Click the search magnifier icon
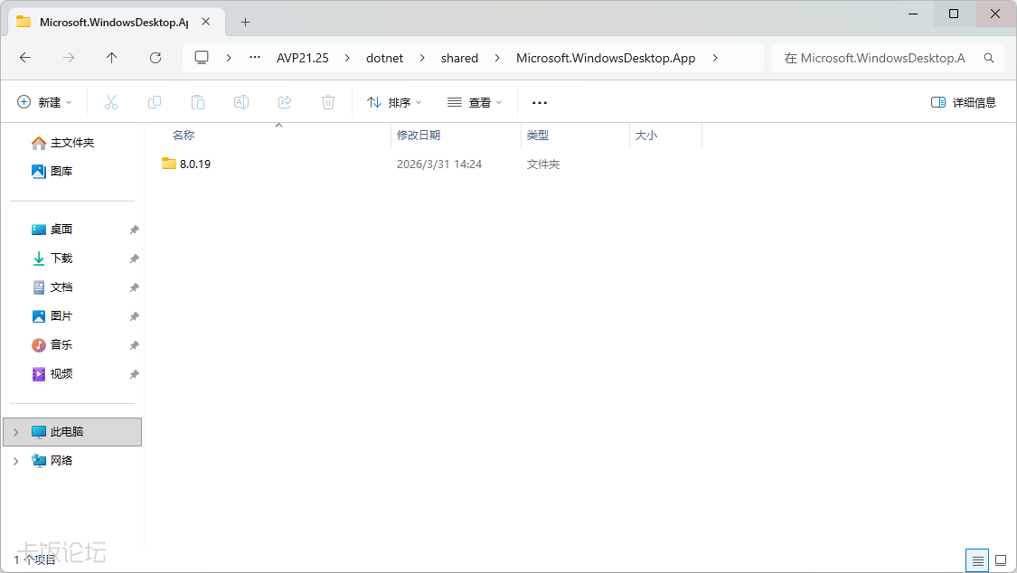This screenshot has width=1017, height=573. 989,58
